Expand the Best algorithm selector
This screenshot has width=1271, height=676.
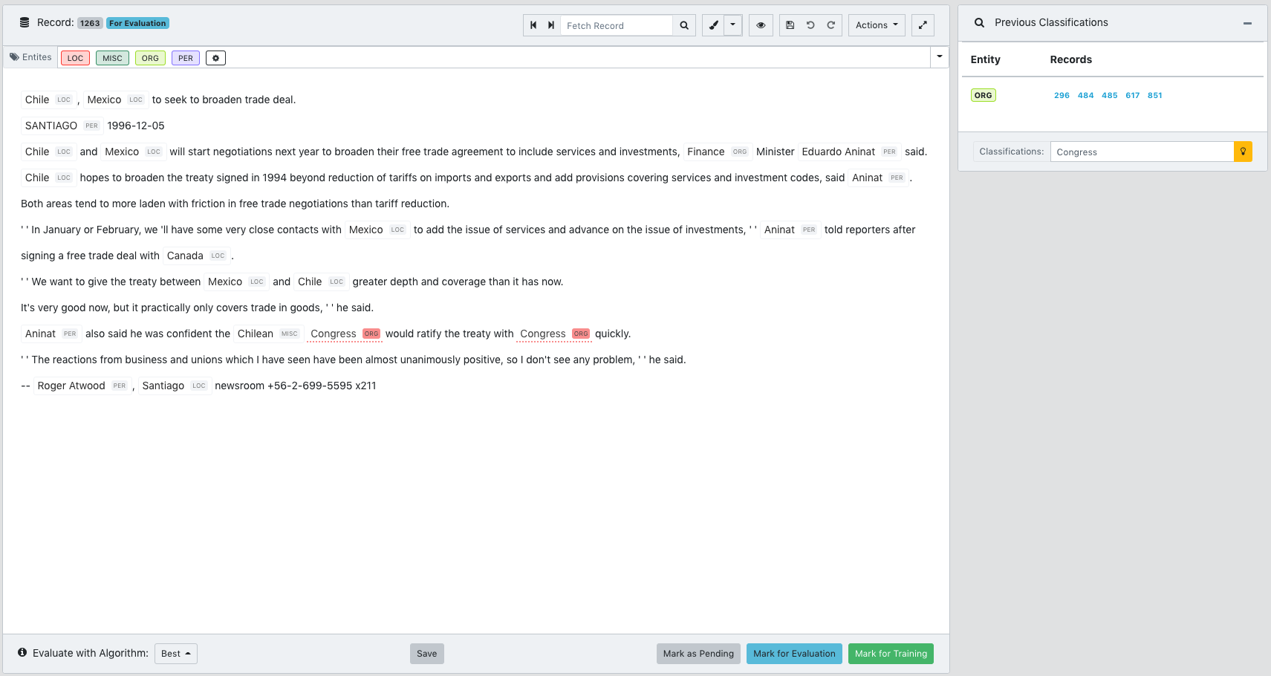pyautogui.click(x=176, y=654)
